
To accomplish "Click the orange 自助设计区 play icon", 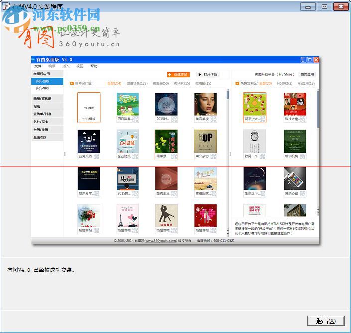I will 72,83.
